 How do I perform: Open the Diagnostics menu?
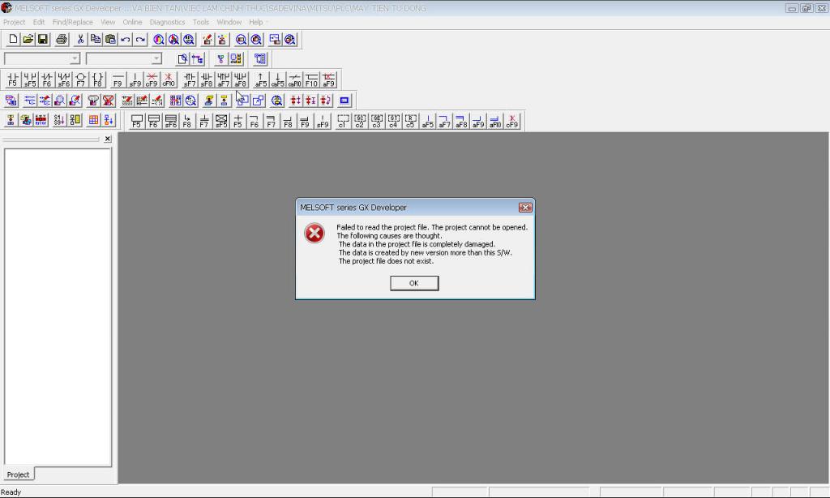[x=167, y=22]
